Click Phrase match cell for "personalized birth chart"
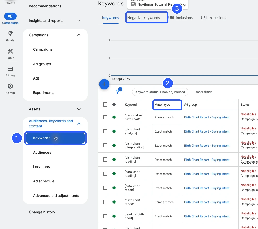 tap(164, 117)
